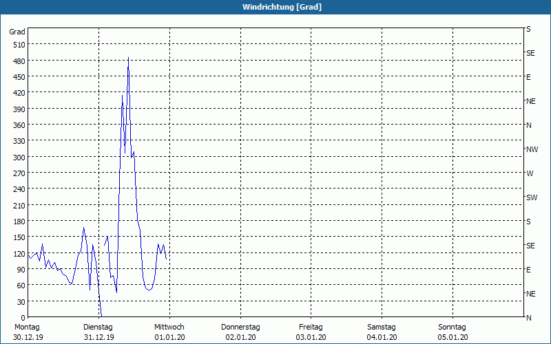Select the Samstag day label
551x344 pixels.
[382, 327]
